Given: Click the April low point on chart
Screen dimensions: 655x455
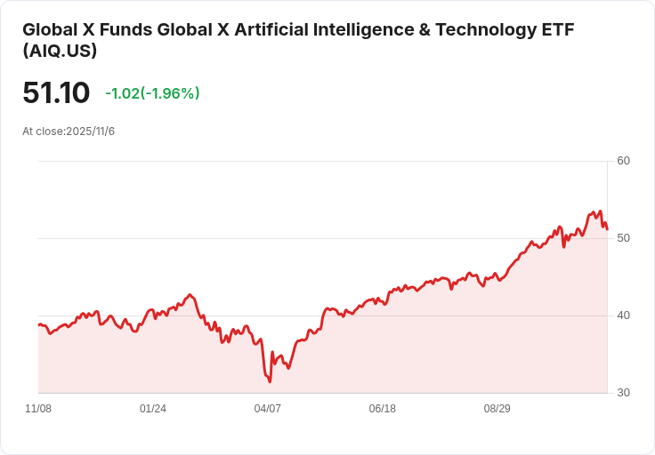Looking at the screenshot, I should tap(270, 381).
